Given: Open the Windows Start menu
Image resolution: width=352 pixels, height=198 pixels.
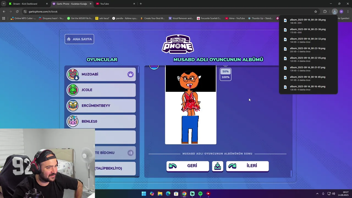Looking at the screenshot, I should pos(144,194).
